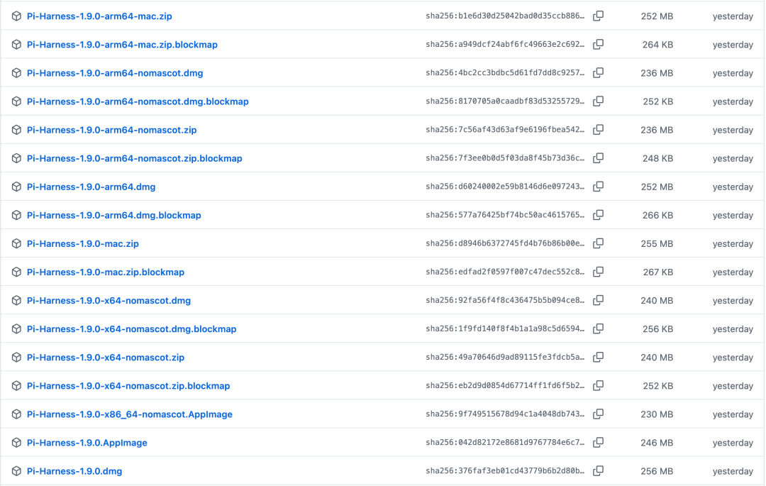Copy SHA256 hash for Pi-Harness-1.9.0.AppImage
The image size is (766, 486).
click(x=598, y=443)
